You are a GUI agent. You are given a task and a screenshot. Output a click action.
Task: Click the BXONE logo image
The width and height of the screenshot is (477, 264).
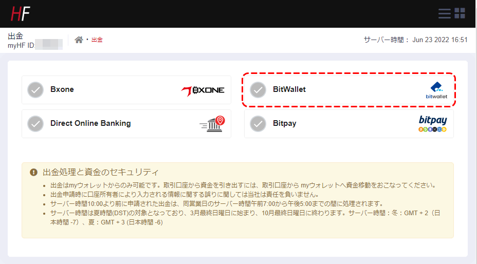[x=203, y=90]
